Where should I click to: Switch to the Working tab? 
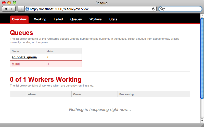click(x=40, y=19)
